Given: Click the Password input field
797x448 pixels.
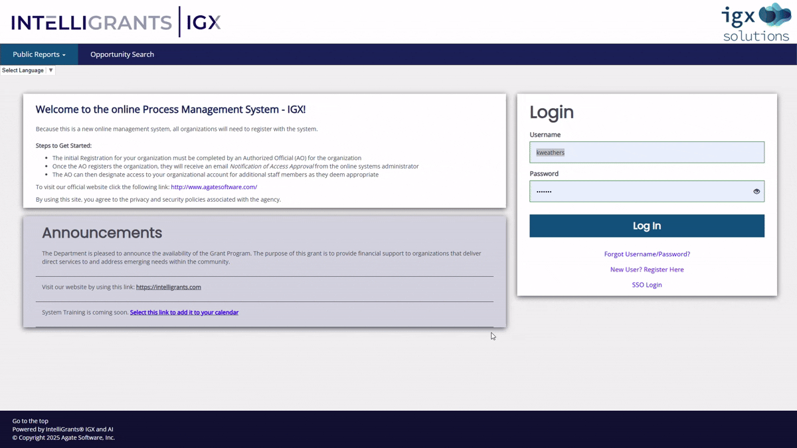Looking at the screenshot, I should pyautogui.click(x=647, y=191).
